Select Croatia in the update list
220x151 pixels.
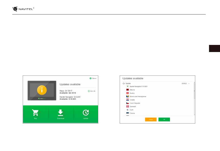[x=132, y=100]
